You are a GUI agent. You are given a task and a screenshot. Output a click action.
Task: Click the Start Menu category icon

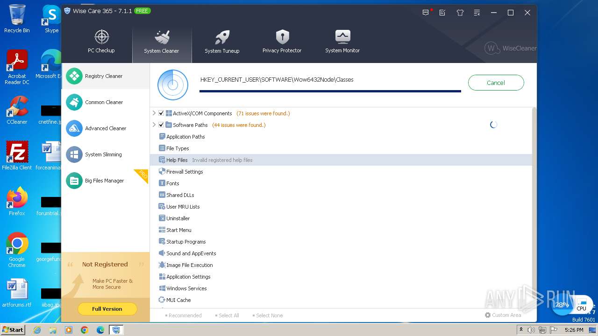[x=162, y=230]
